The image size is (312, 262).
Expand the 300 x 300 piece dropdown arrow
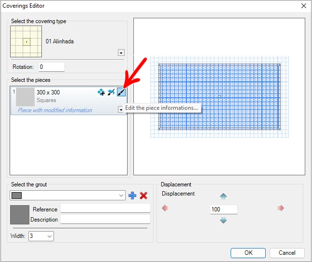click(x=120, y=109)
